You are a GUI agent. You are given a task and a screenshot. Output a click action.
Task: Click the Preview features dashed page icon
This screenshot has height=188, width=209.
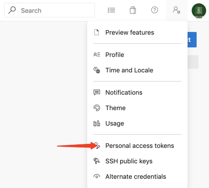(x=97, y=32)
